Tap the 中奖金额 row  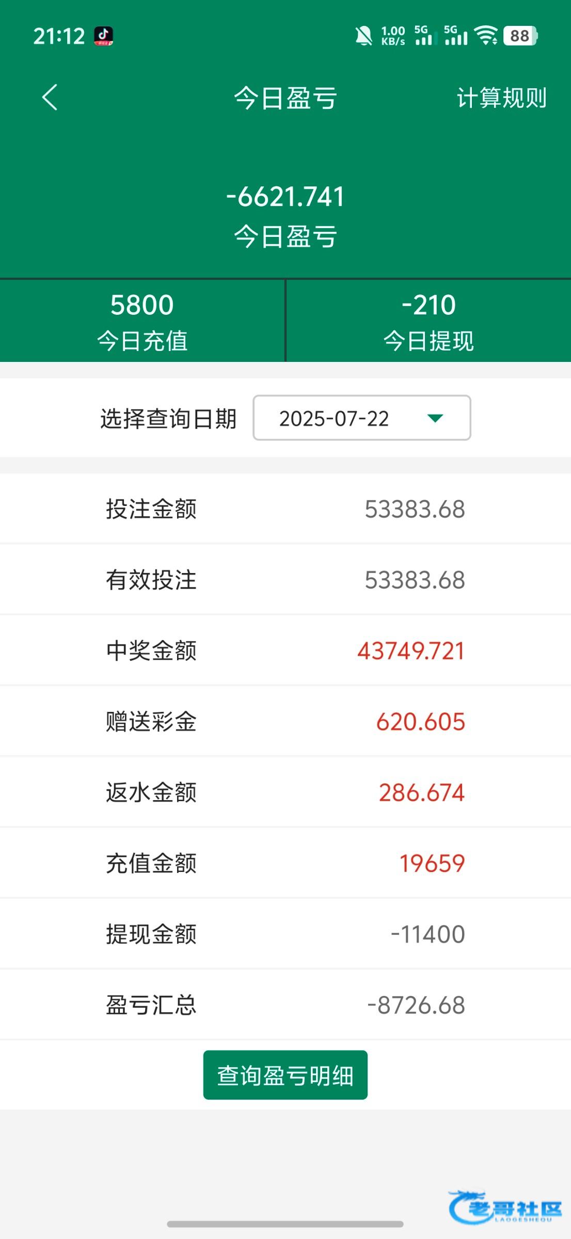point(285,650)
